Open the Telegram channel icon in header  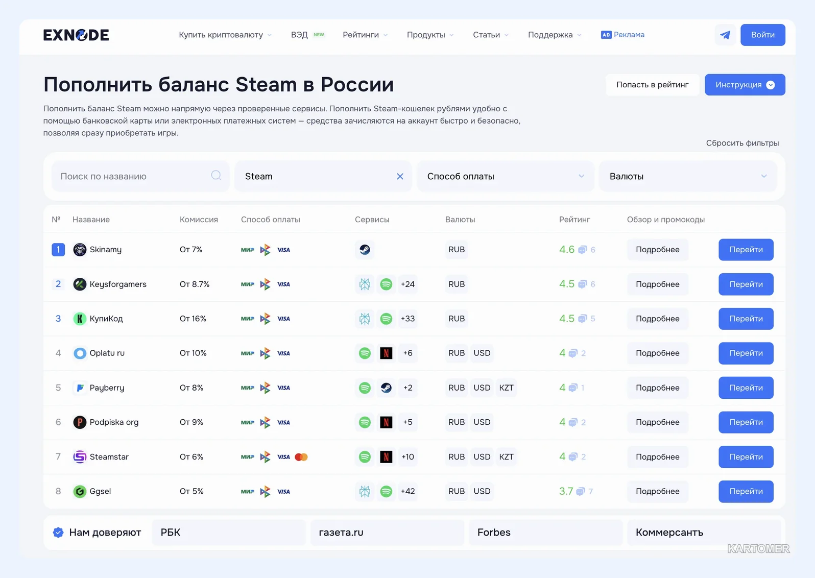pos(725,35)
